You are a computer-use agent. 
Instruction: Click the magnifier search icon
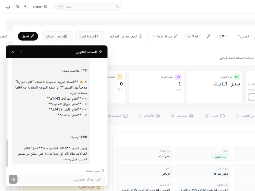pos(117,7)
